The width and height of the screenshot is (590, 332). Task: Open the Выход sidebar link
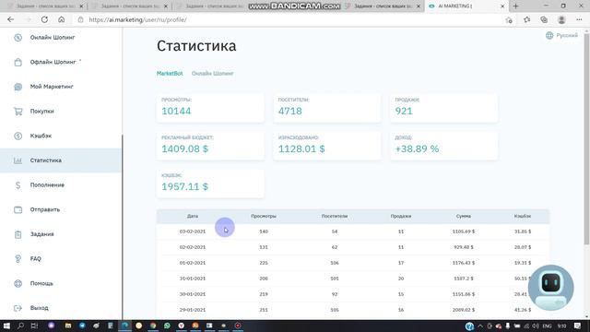point(39,308)
